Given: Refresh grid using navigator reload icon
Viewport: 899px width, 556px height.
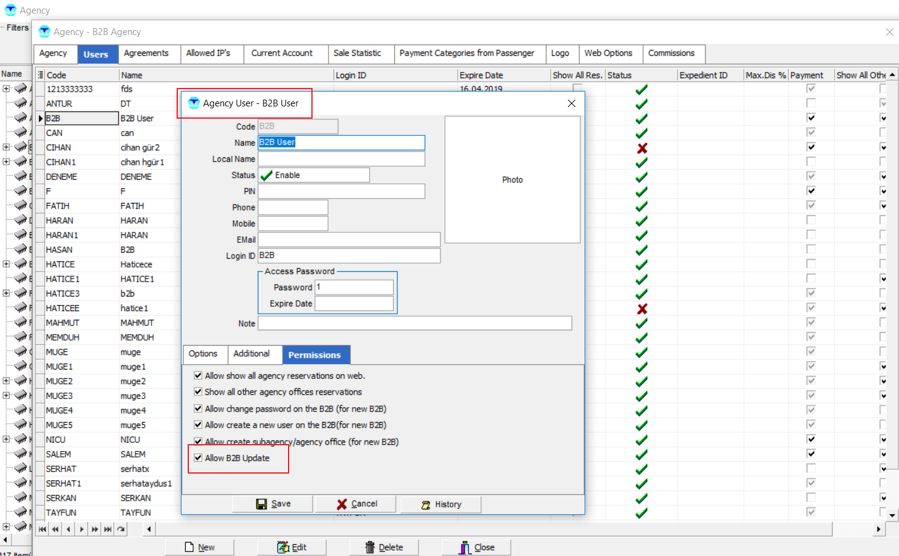Looking at the screenshot, I should point(121,529).
